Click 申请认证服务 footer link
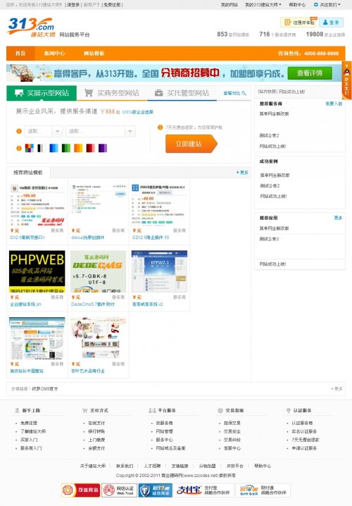The image size is (352, 506). [304, 448]
